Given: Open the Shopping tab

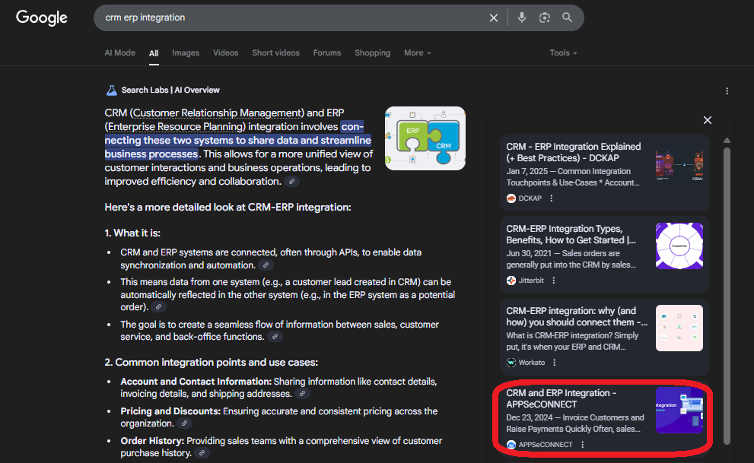Looking at the screenshot, I should (x=373, y=52).
